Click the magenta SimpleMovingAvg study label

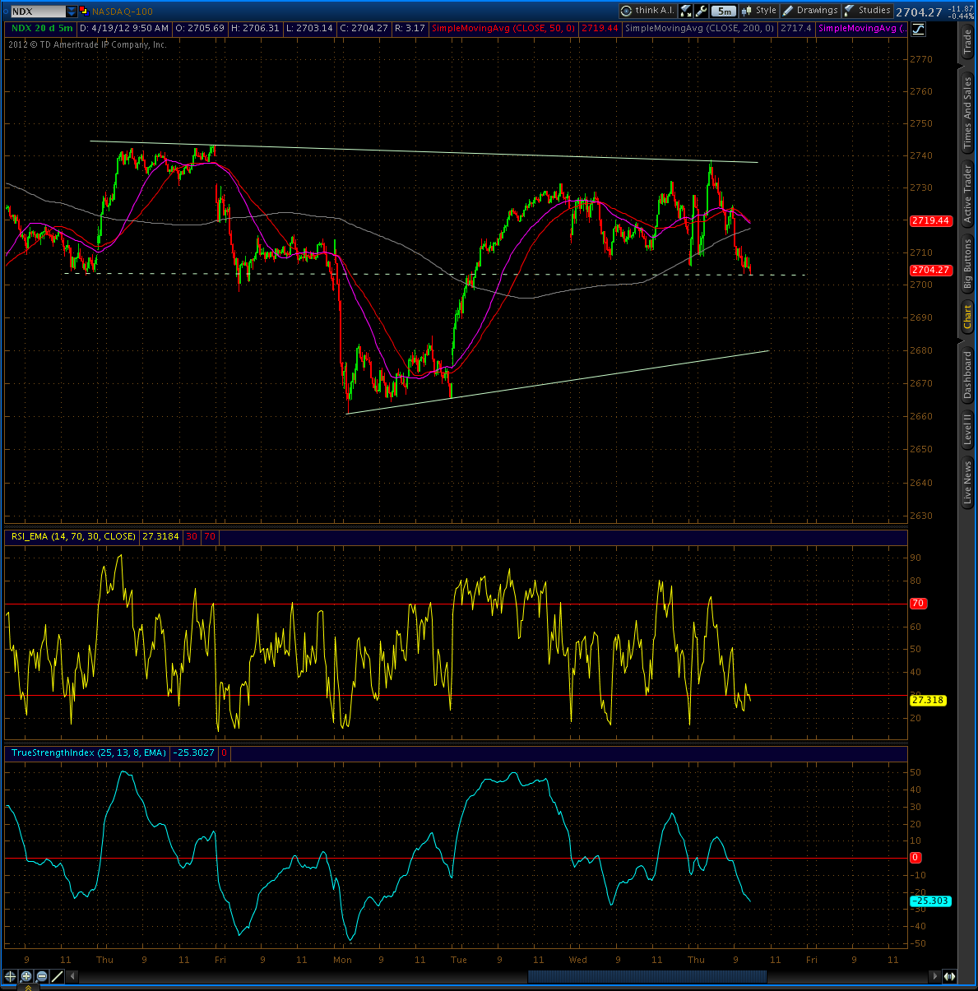pyautogui.click(x=862, y=28)
